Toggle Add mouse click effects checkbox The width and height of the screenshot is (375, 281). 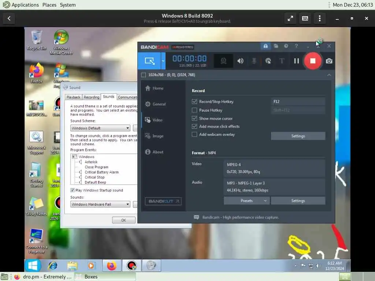194,126
